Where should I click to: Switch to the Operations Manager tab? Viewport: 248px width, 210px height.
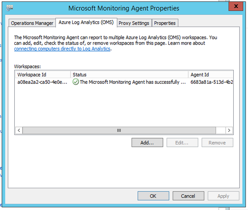pyautogui.click(x=32, y=23)
